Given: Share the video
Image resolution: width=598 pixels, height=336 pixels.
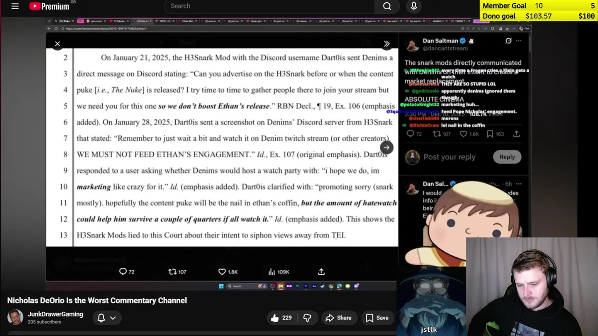Looking at the screenshot, I should coord(338,318).
